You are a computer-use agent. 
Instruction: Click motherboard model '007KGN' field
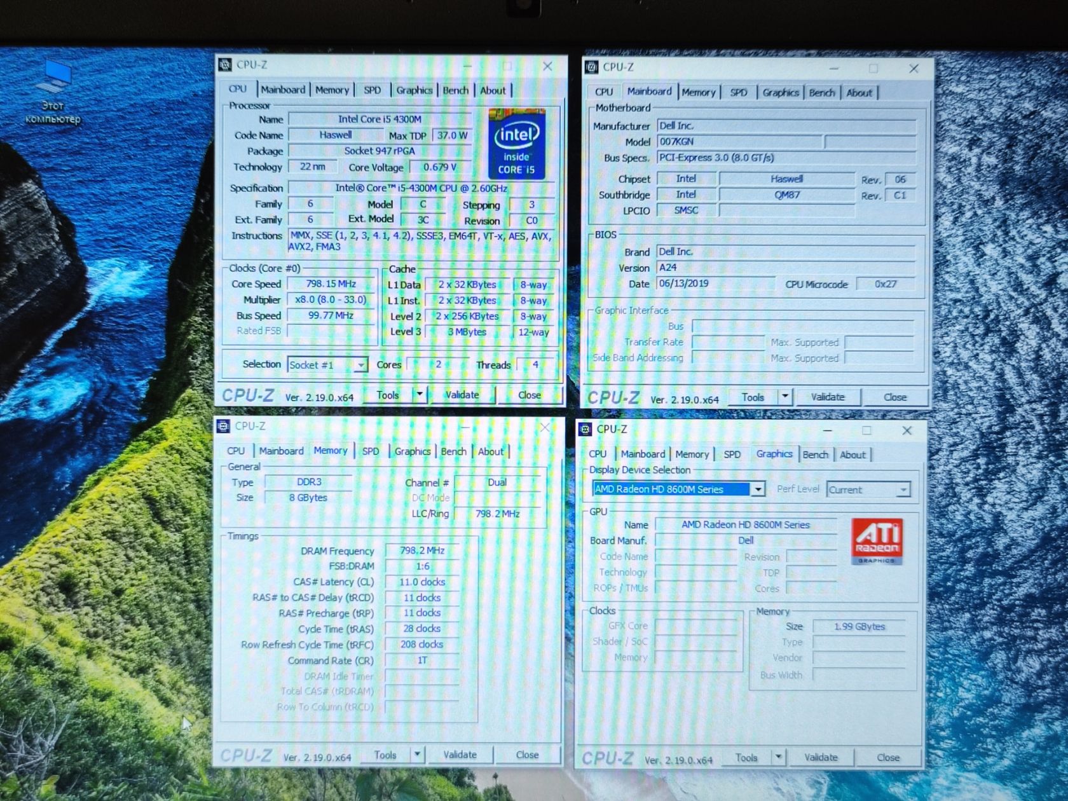(740, 142)
